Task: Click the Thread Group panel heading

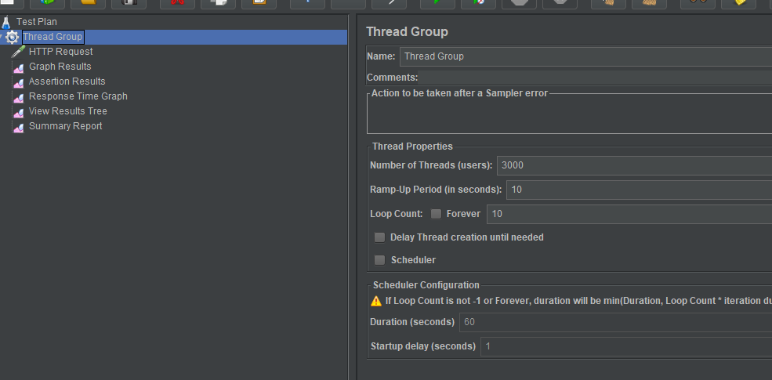Action: (408, 32)
